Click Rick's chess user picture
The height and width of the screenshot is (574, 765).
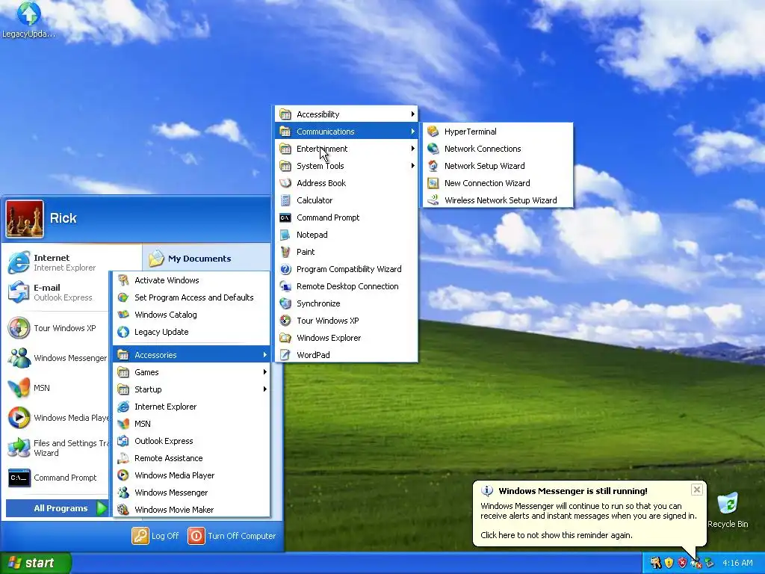tap(25, 219)
